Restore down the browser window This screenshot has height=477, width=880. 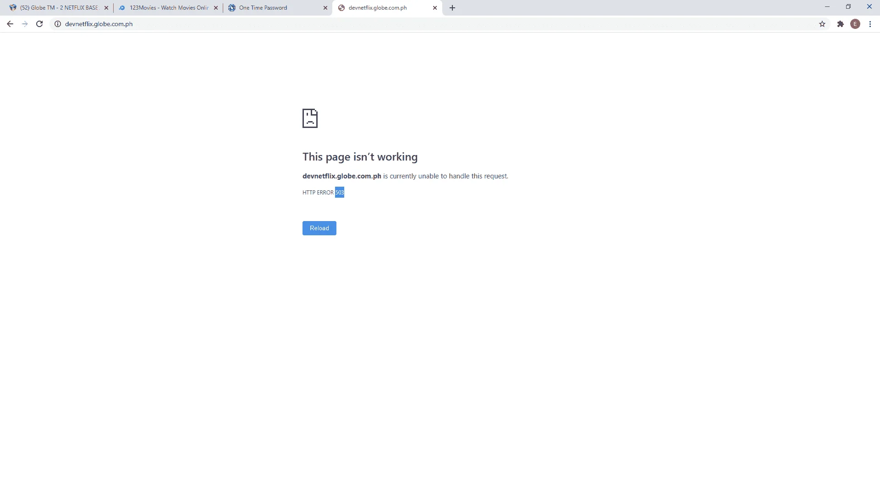848,7
